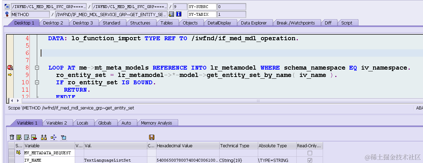This screenshot has height=163, width=423.
Task: Switch to Data Explorer tab
Action: (x=254, y=23)
